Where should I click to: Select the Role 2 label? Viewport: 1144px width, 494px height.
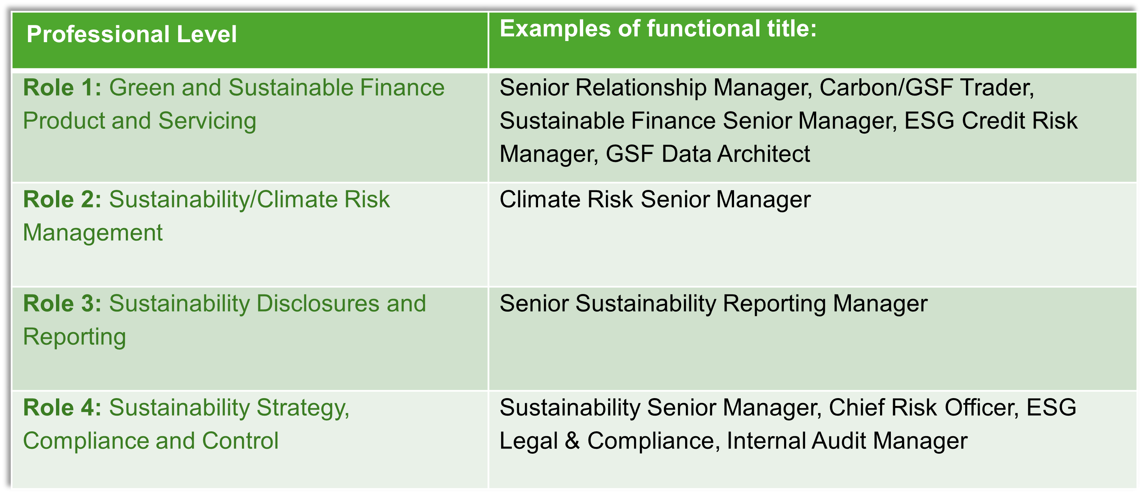[62, 199]
